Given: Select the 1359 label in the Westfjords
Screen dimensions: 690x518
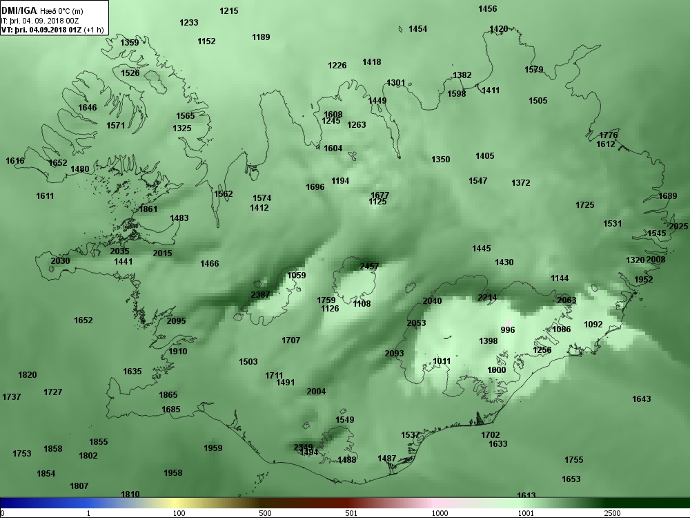Looking at the screenshot, I should pyautogui.click(x=130, y=42).
